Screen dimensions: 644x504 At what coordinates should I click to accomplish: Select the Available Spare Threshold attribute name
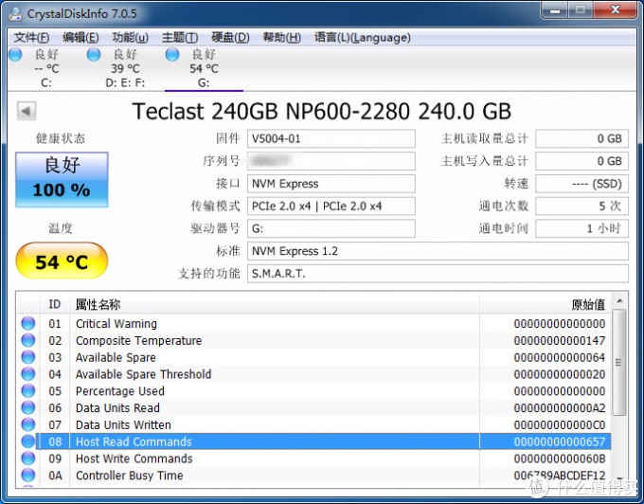pos(143,374)
